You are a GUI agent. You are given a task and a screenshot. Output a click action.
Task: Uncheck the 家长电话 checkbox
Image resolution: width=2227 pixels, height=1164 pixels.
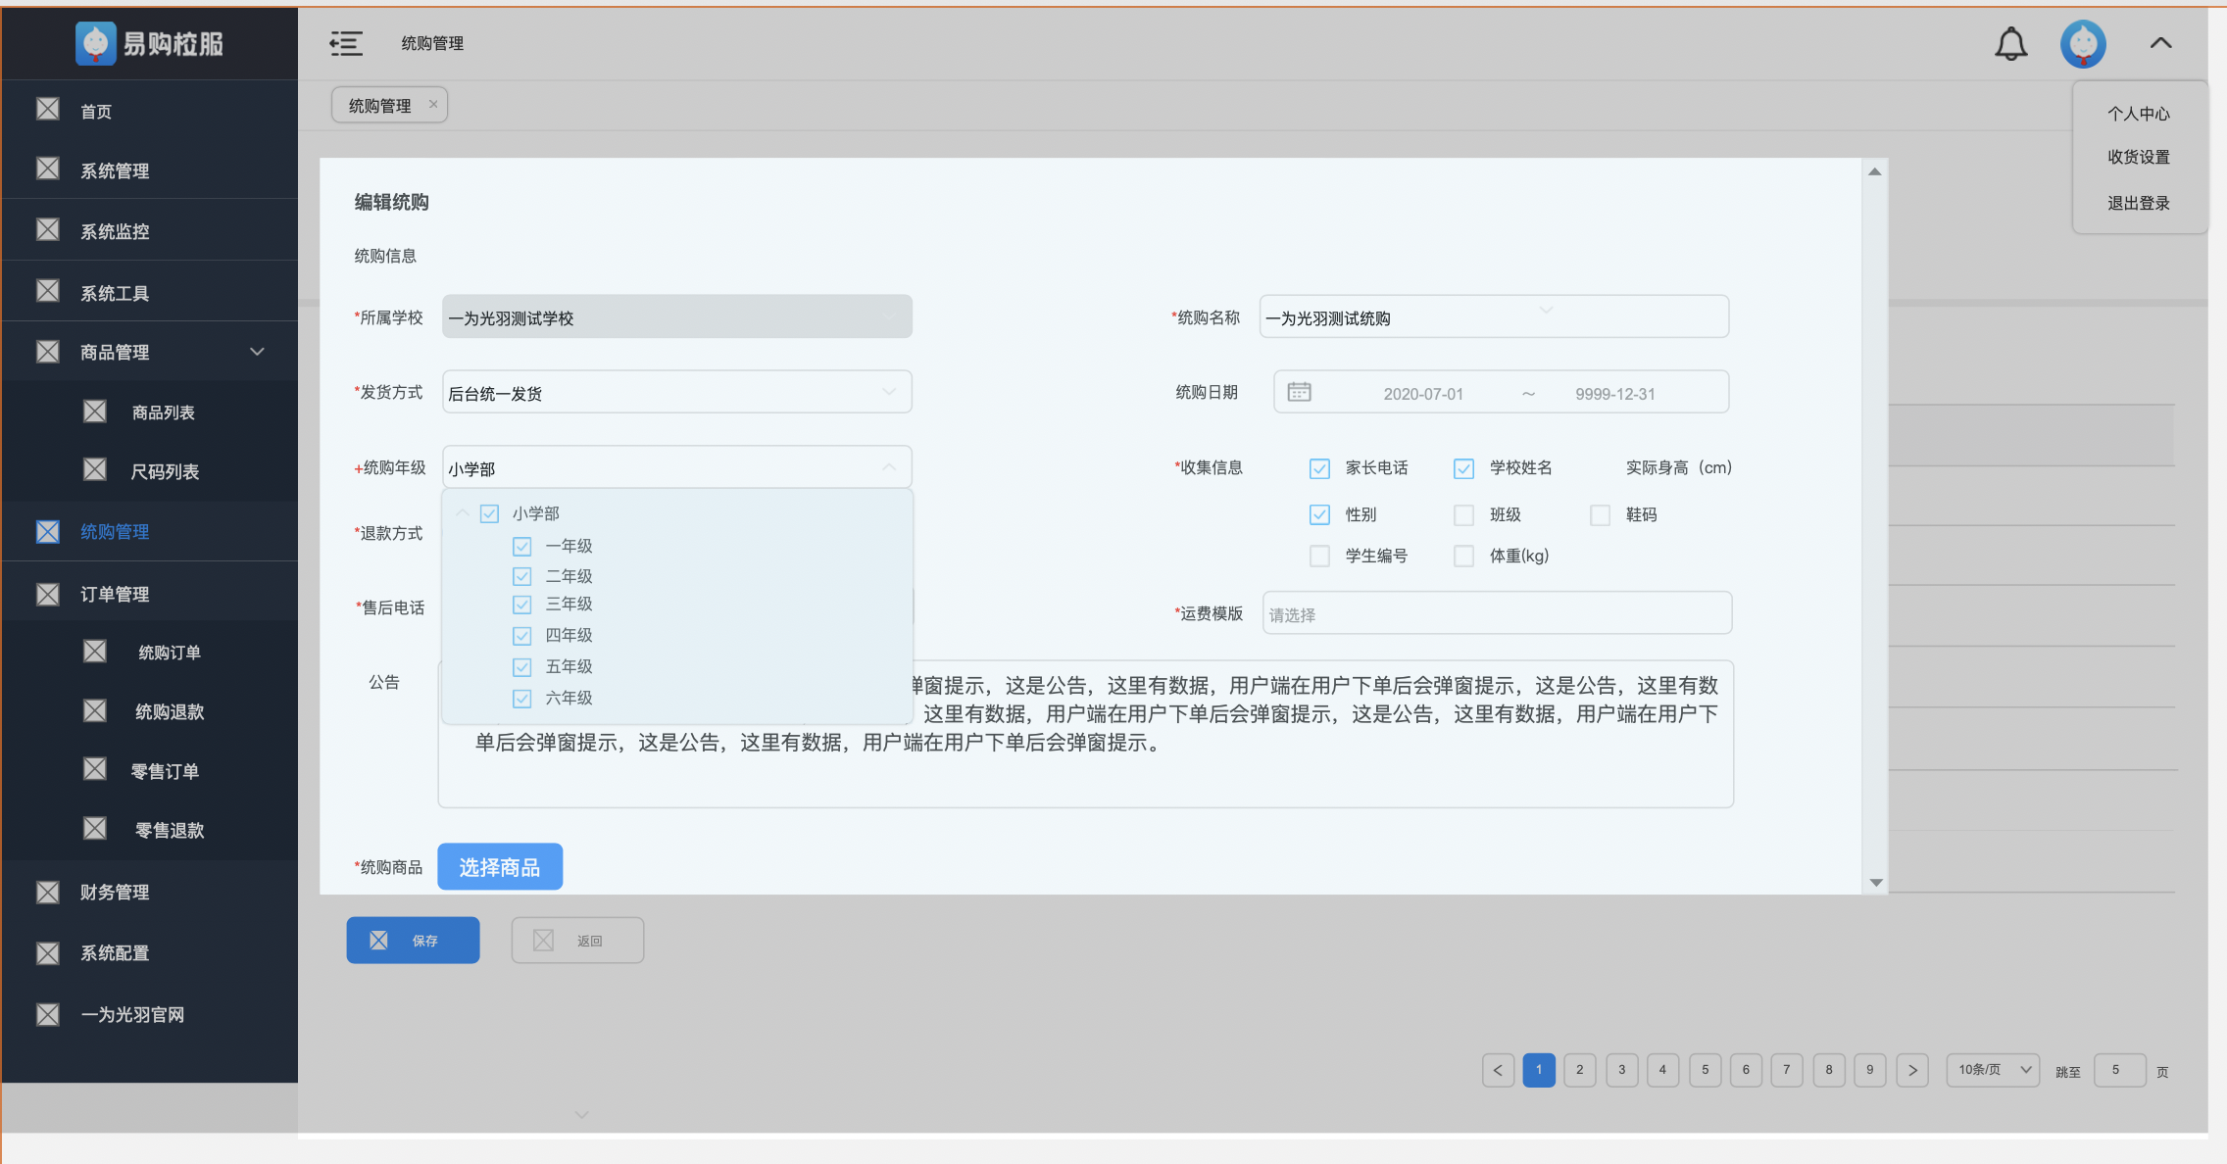[x=1319, y=468]
